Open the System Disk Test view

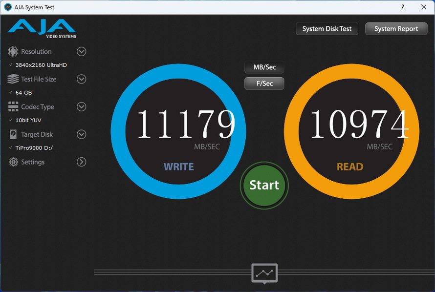click(327, 29)
